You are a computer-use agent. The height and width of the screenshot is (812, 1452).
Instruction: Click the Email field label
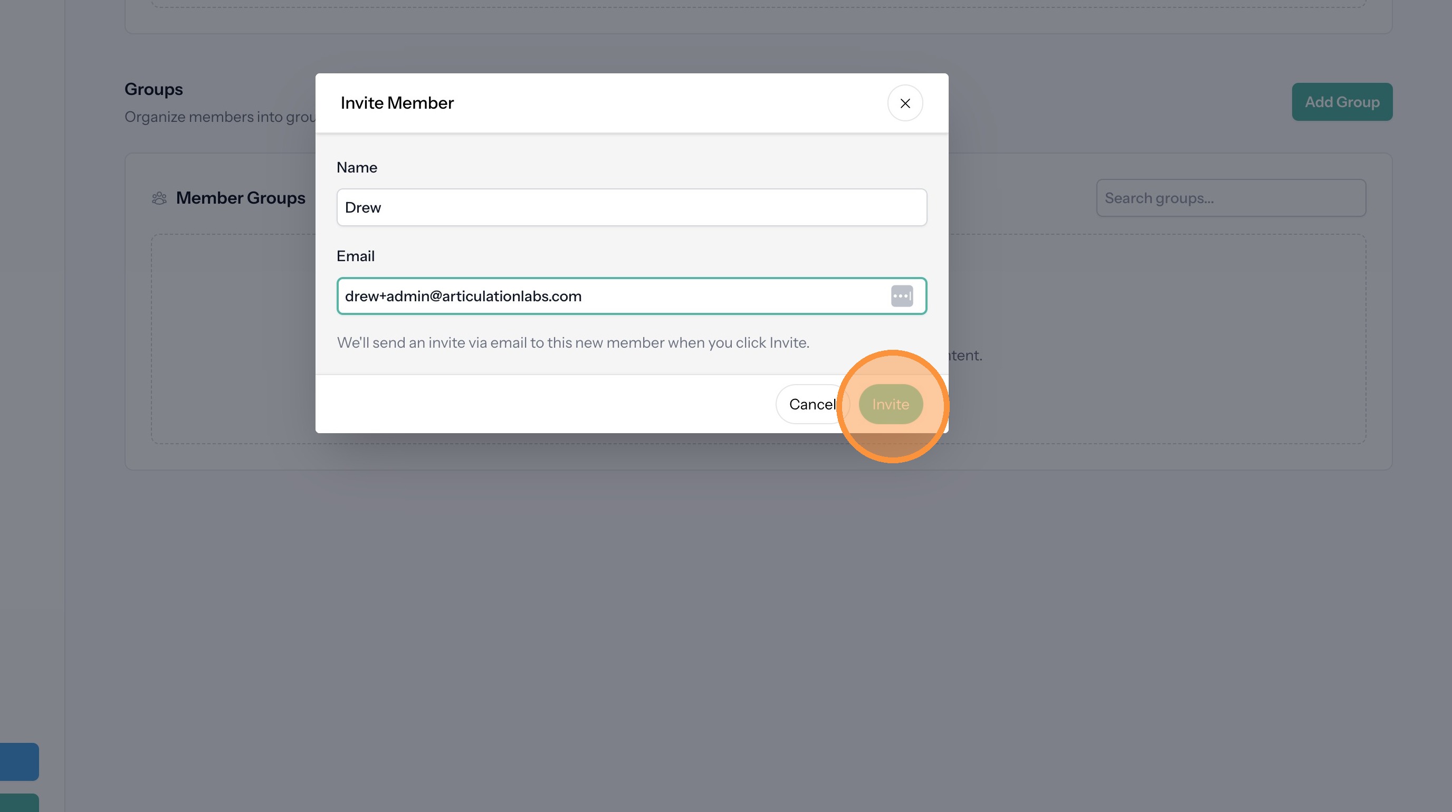click(355, 256)
